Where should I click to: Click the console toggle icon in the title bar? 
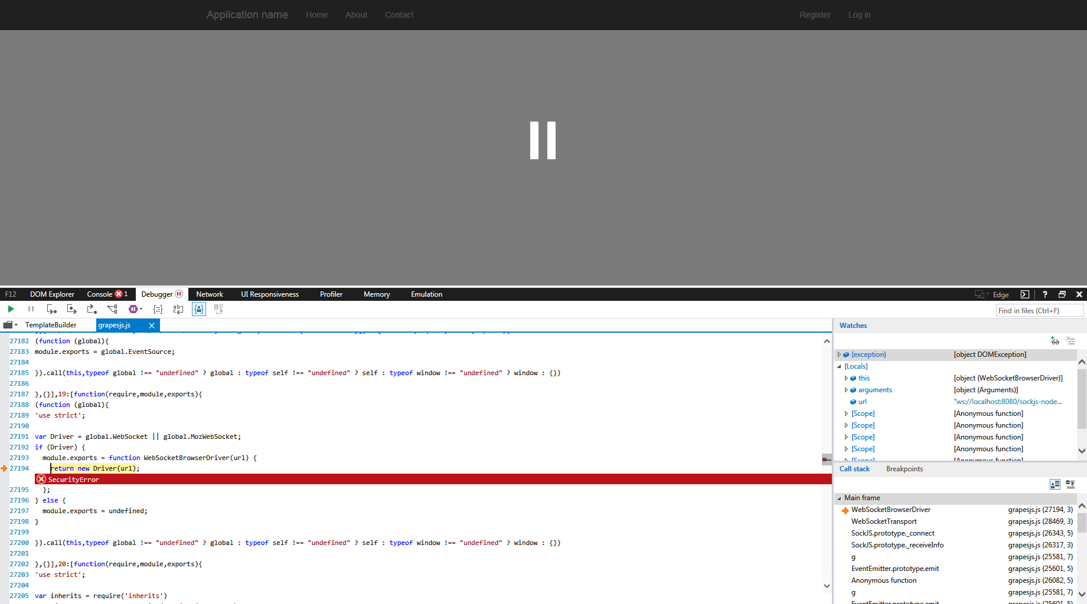[1025, 294]
